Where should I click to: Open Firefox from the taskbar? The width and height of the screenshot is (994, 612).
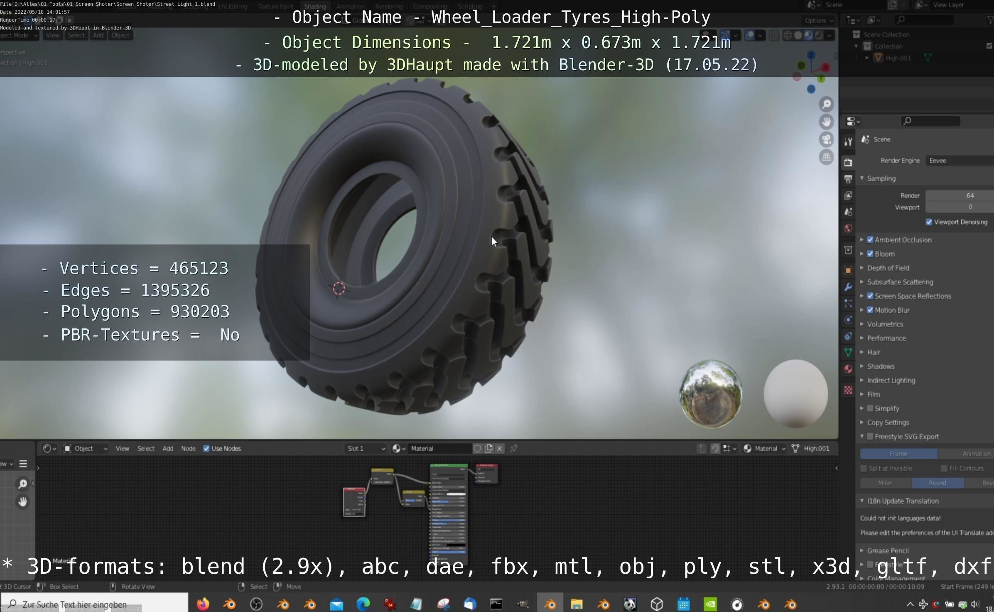pos(203,604)
